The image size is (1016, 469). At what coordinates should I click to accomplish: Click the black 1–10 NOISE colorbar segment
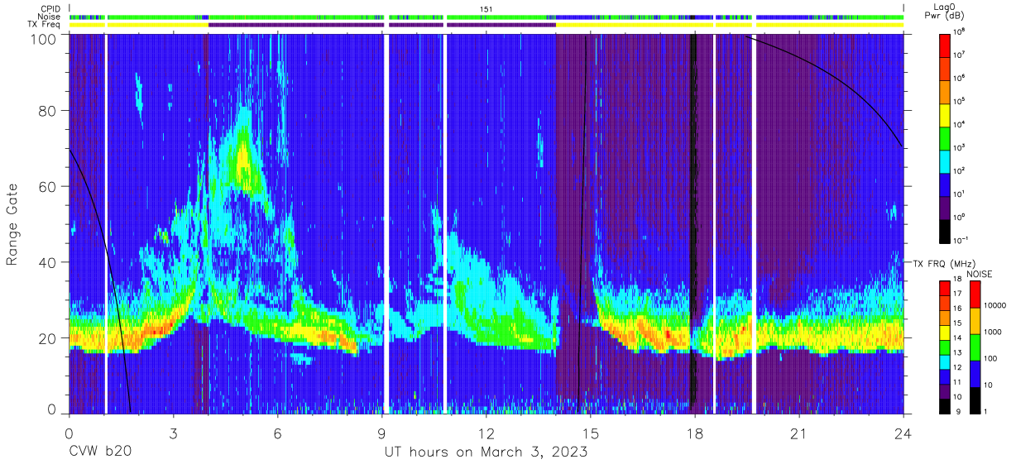pyautogui.click(x=974, y=400)
